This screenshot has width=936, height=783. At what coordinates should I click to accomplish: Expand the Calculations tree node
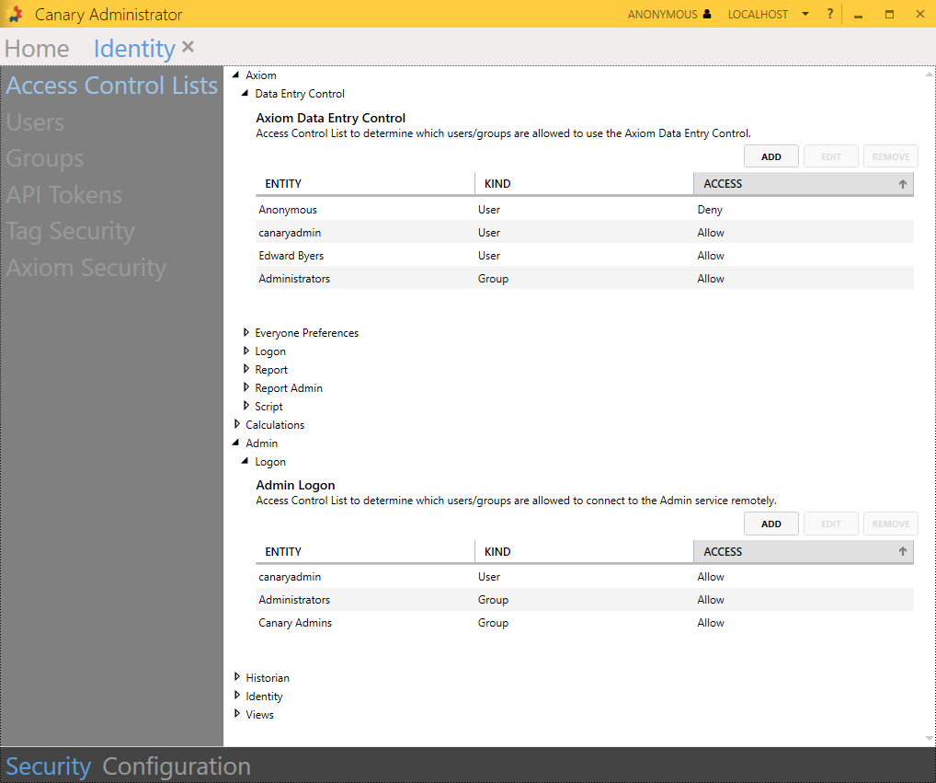[x=237, y=424]
